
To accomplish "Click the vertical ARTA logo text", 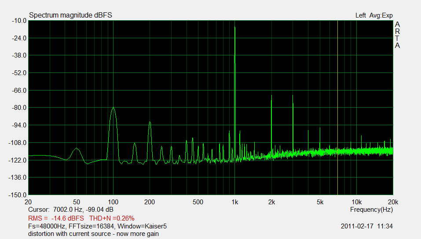I will (x=397, y=35).
